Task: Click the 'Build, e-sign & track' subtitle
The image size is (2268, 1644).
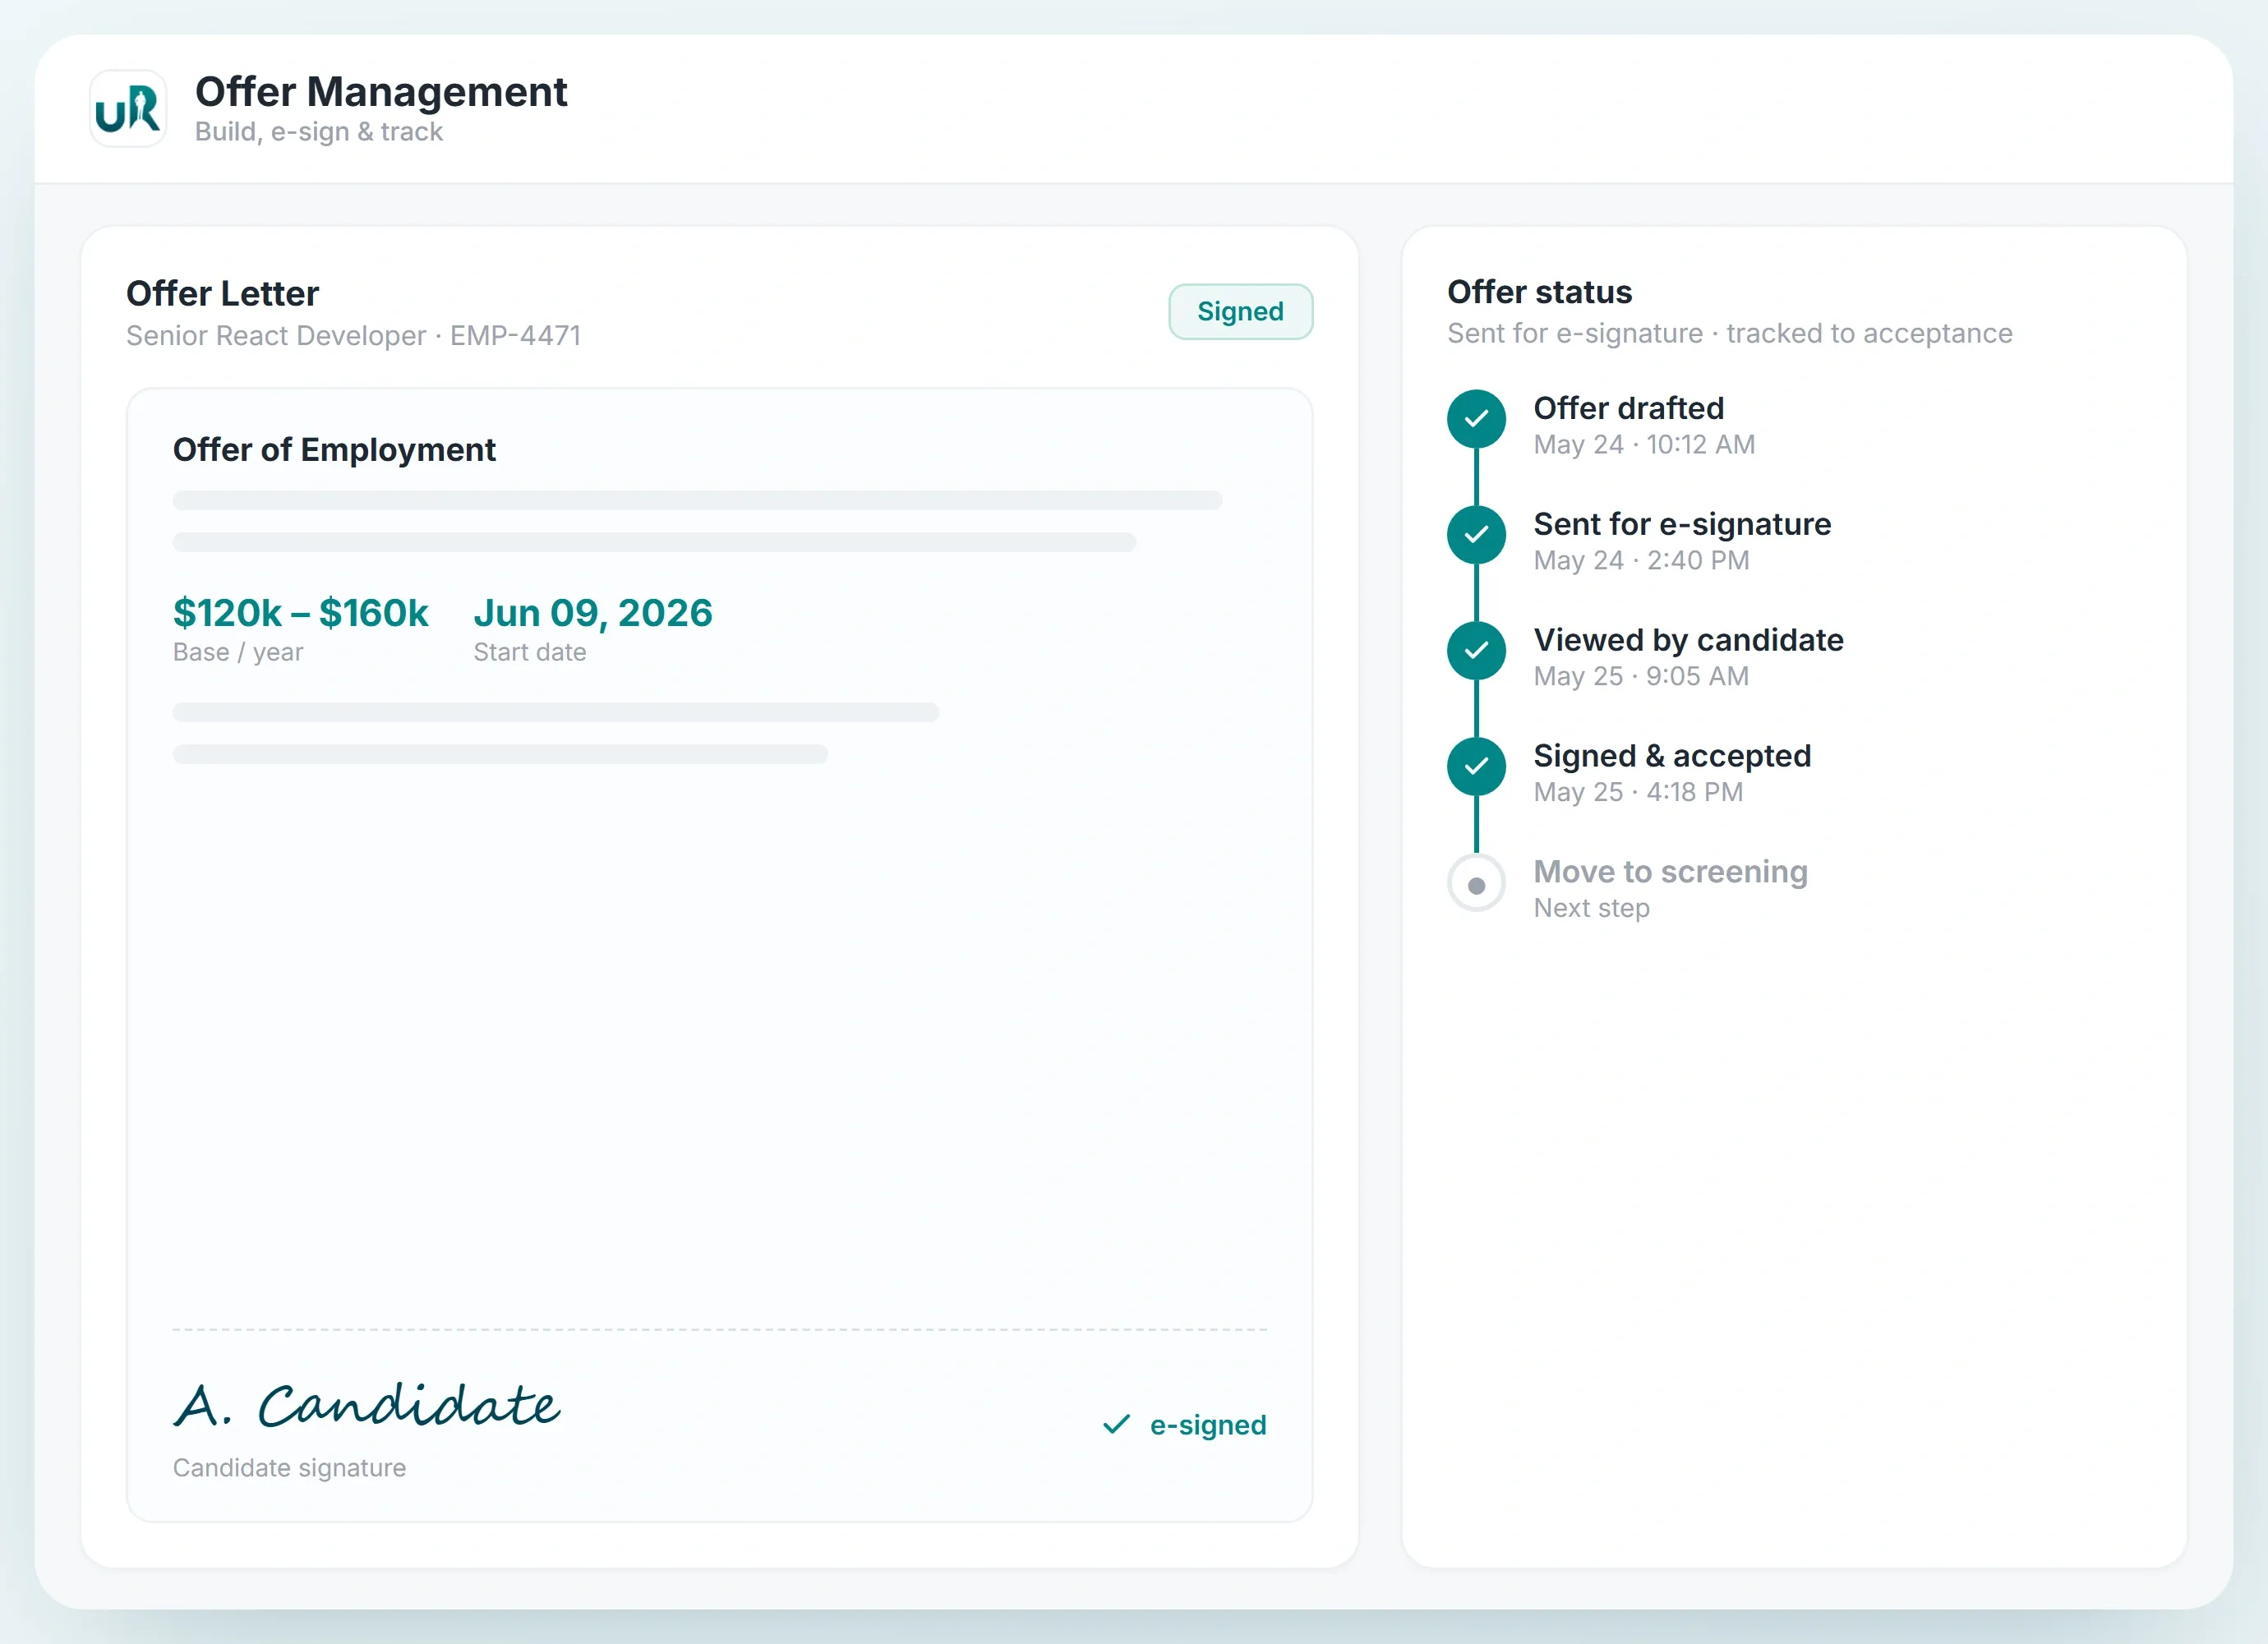Action: pyautogui.click(x=319, y=132)
